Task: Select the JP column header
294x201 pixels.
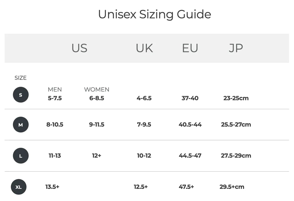Action: coord(236,48)
